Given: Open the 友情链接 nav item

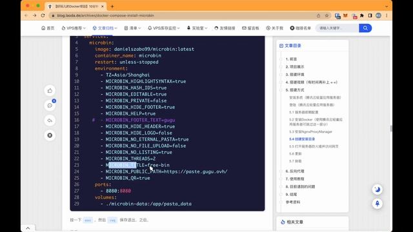Looking at the screenshot, I should point(225,28).
